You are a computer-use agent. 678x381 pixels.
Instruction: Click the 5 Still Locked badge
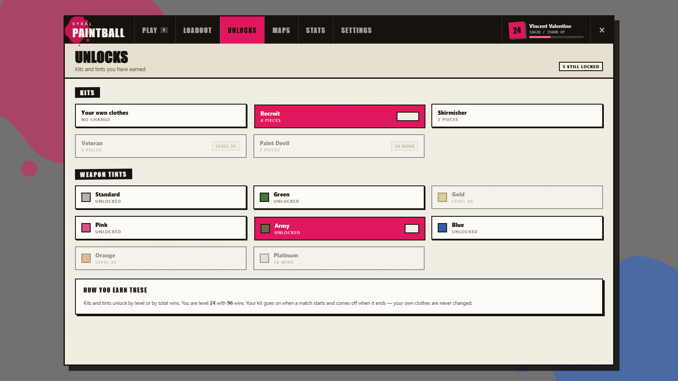(x=581, y=66)
